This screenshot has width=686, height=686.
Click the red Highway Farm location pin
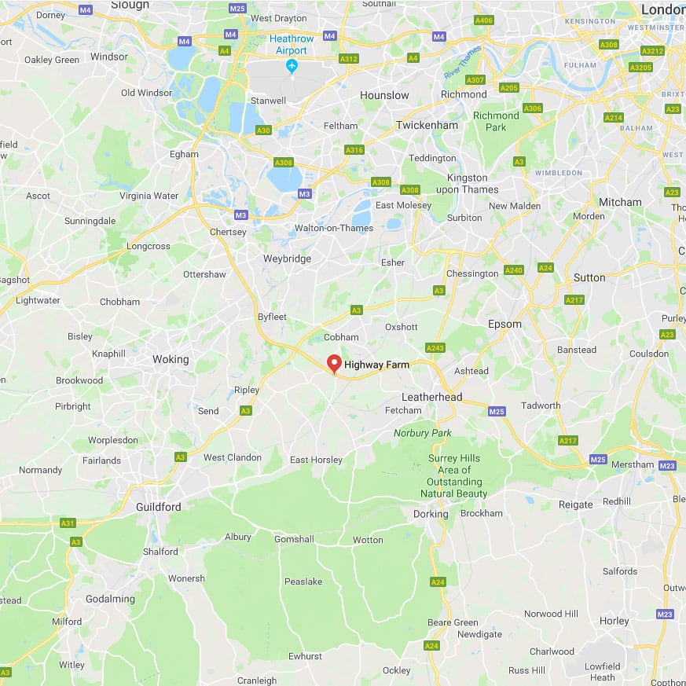[334, 364]
